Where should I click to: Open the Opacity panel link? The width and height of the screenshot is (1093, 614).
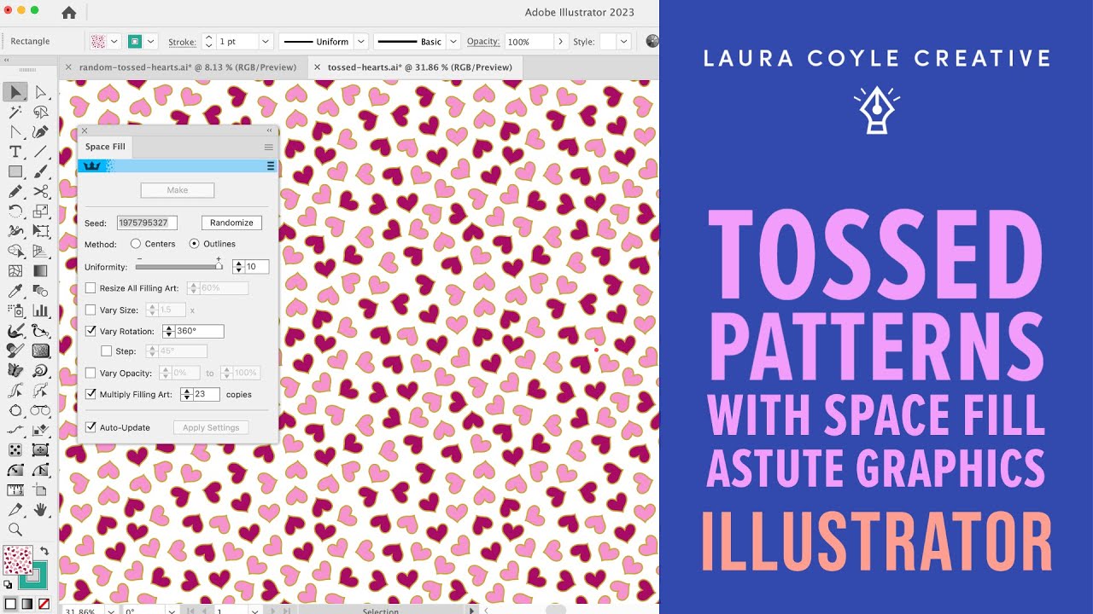pyautogui.click(x=483, y=41)
